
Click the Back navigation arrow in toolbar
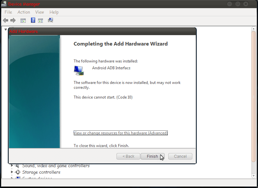point(6,20)
